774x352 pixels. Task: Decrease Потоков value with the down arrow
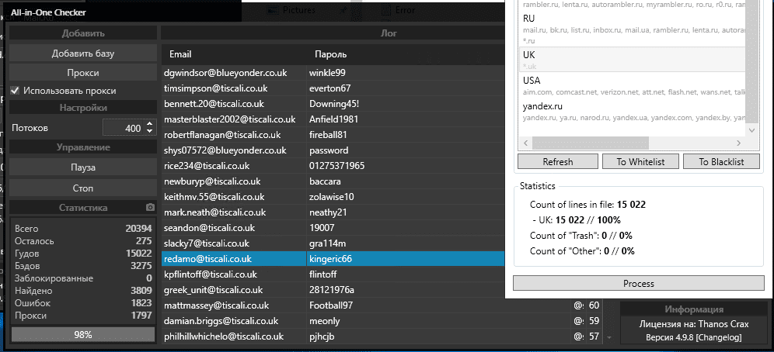click(150, 132)
